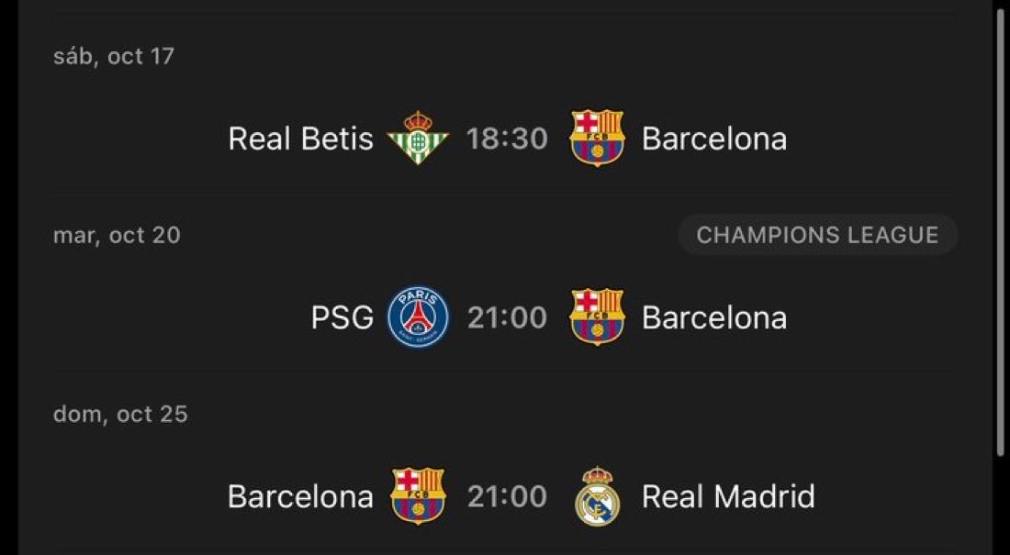Open Barcelona name in the oct 20 match

pyautogui.click(x=714, y=317)
